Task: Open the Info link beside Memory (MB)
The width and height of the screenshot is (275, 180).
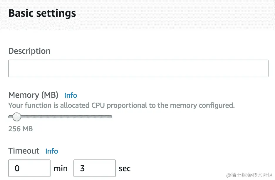Action: point(71,95)
